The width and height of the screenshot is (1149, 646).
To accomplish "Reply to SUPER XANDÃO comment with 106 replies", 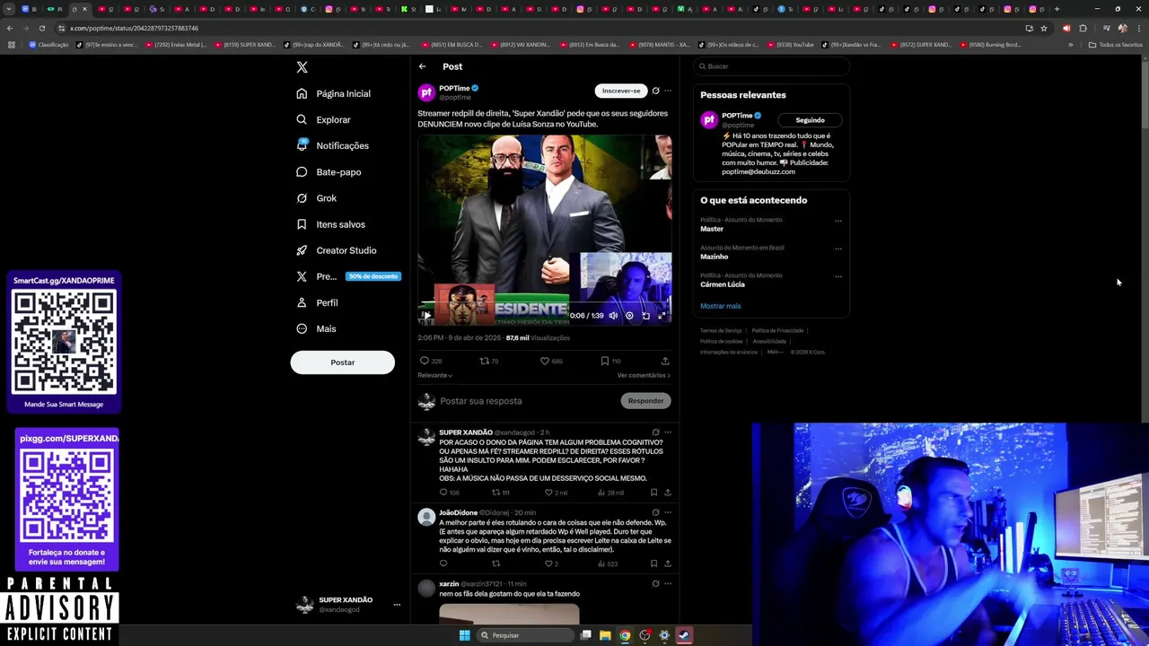I will pos(449,493).
